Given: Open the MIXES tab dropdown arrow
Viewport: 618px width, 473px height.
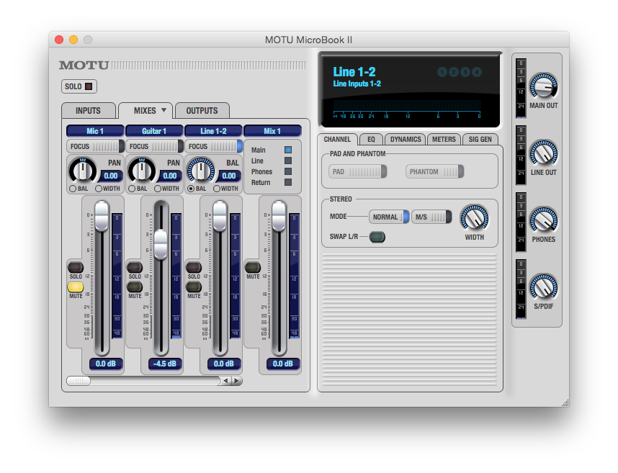Looking at the screenshot, I should [164, 110].
